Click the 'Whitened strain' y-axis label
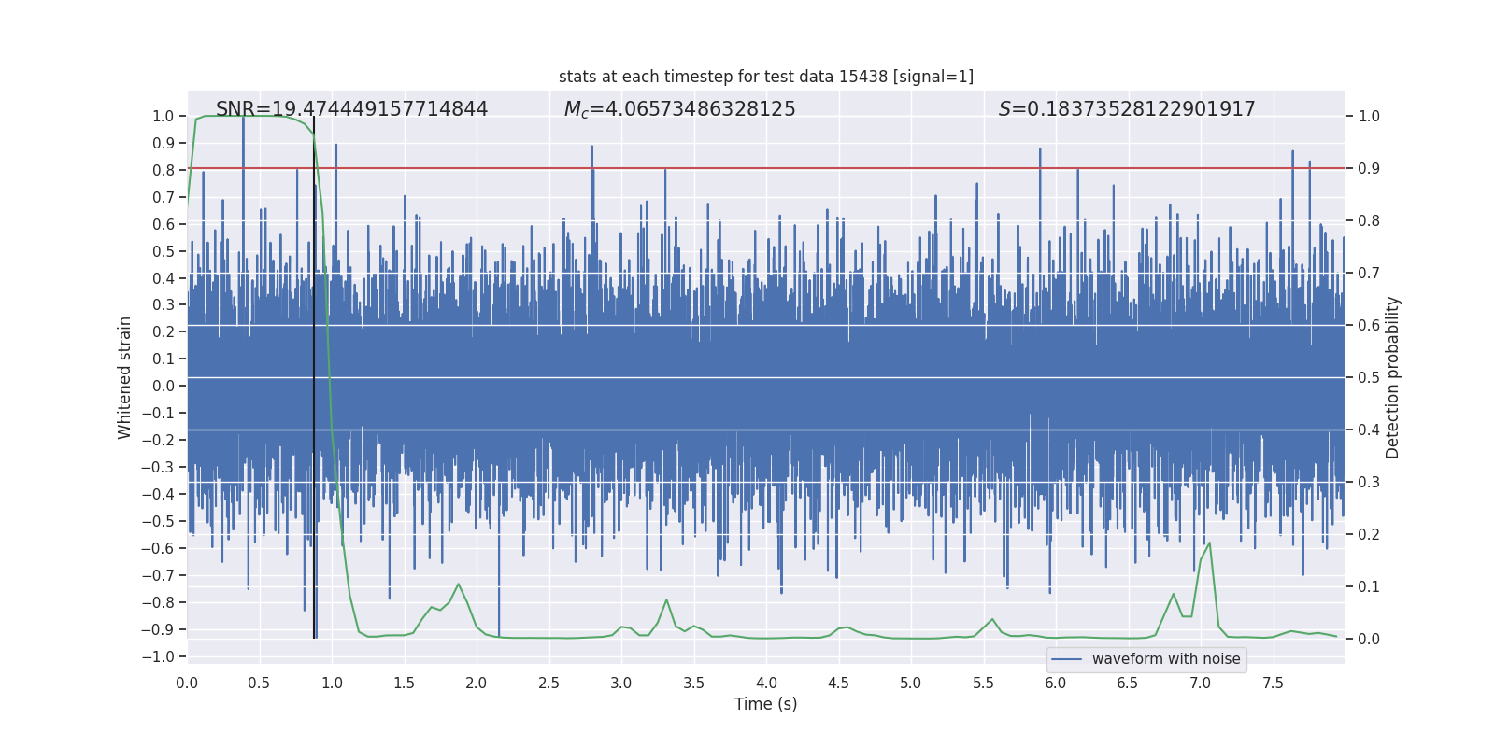The height and width of the screenshot is (747, 1495). click(124, 377)
